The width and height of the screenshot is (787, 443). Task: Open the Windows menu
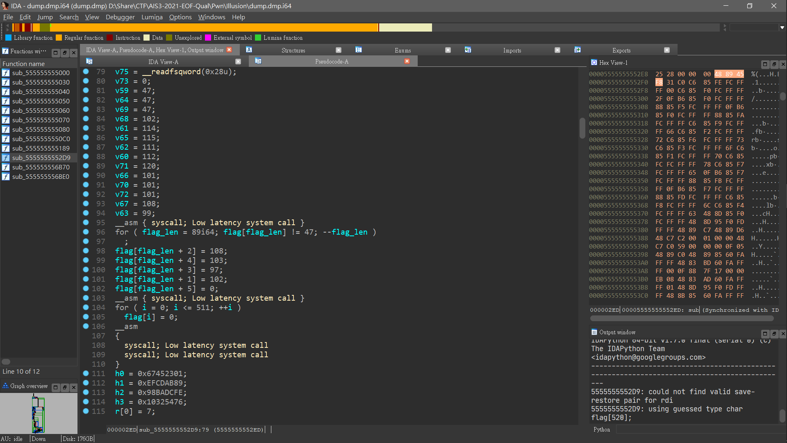click(212, 17)
